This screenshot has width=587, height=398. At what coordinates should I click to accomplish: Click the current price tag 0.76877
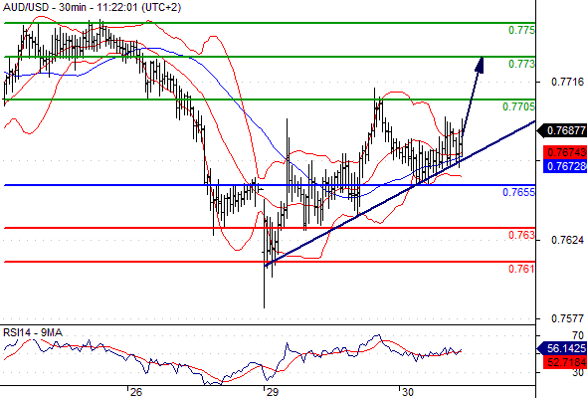tap(563, 130)
